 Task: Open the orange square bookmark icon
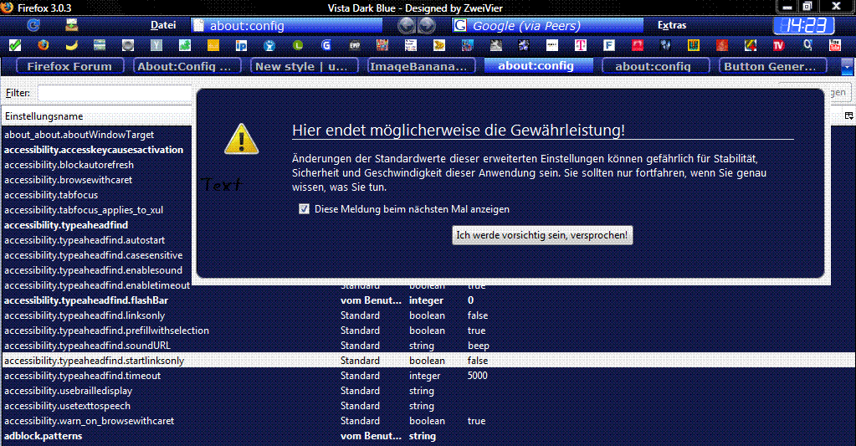[x=213, y=45]
